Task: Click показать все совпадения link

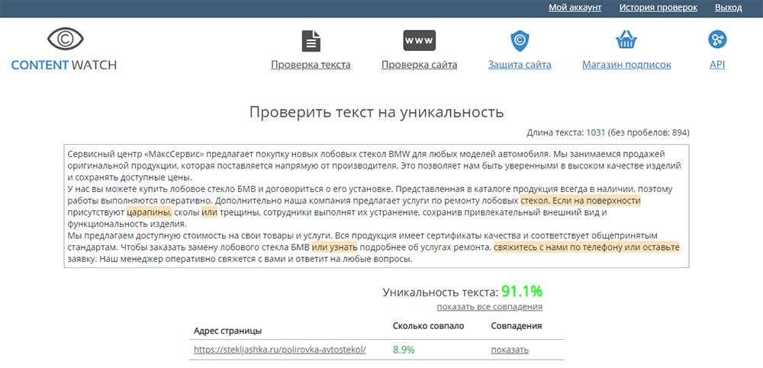Action: tap(490, 307)
